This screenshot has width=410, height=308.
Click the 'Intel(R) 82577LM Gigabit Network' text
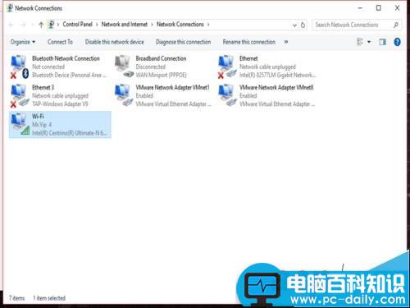click(x=277, y=75)
